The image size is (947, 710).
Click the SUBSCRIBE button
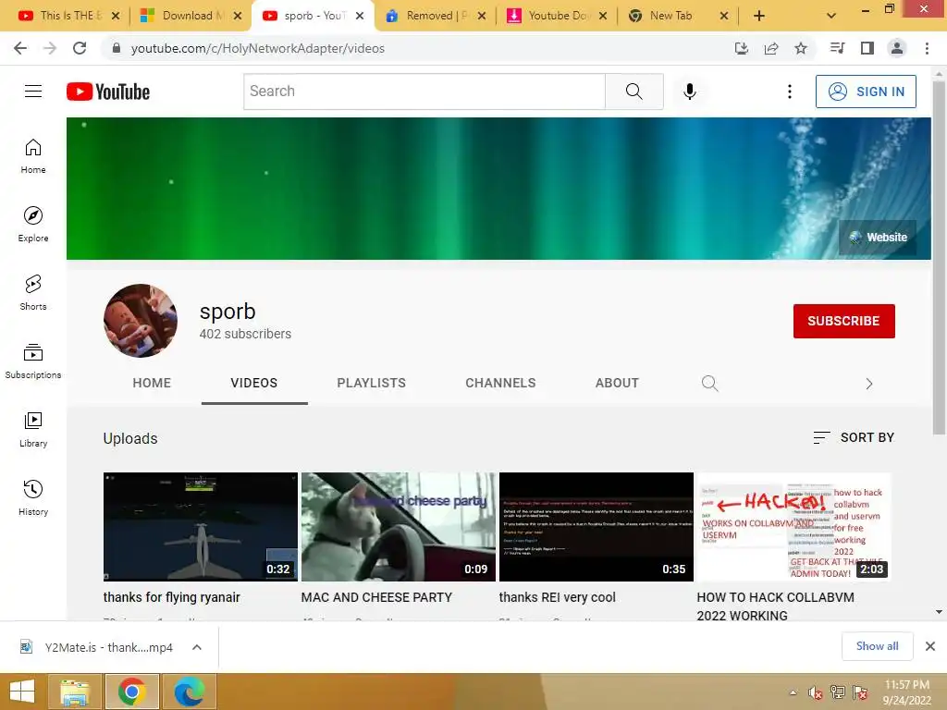[x=843, y=321]
